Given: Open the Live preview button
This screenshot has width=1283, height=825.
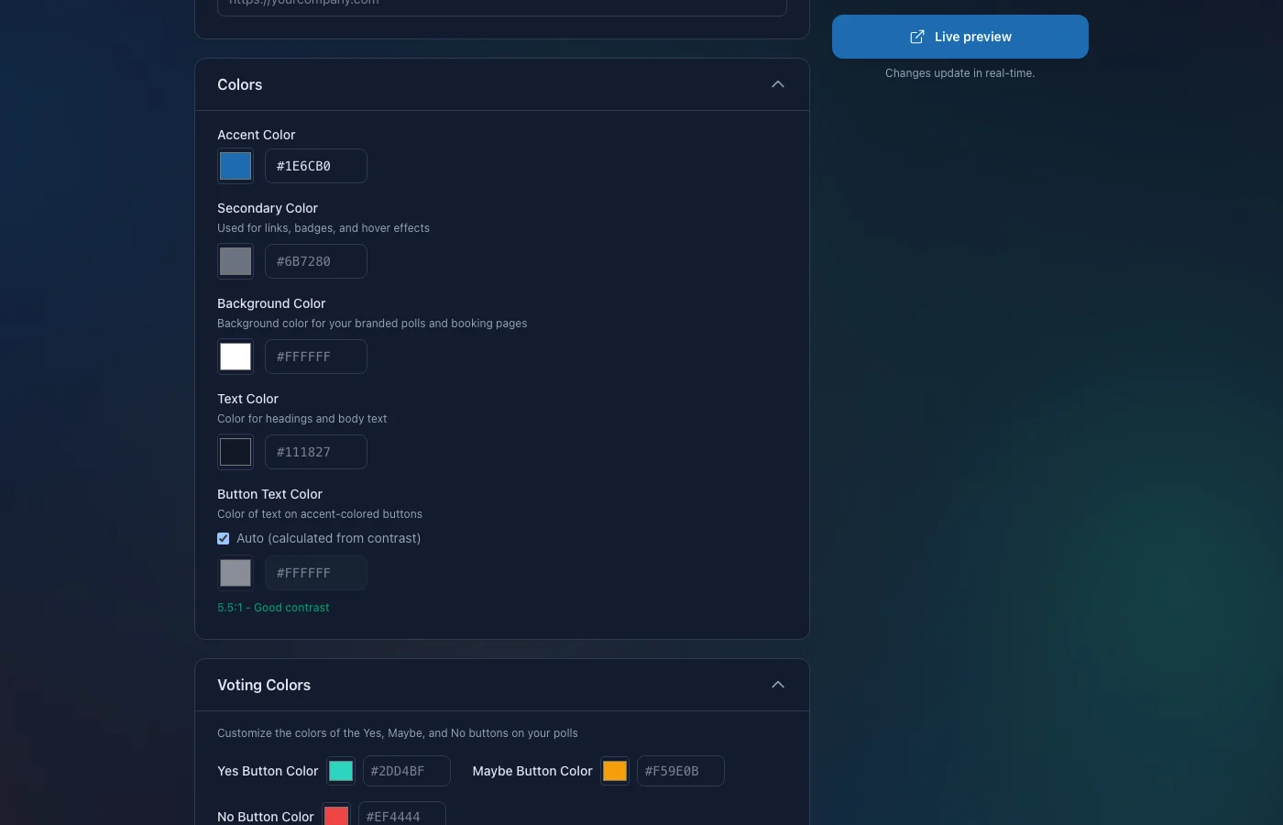Looking at the screenshot, I should point(960,37).
